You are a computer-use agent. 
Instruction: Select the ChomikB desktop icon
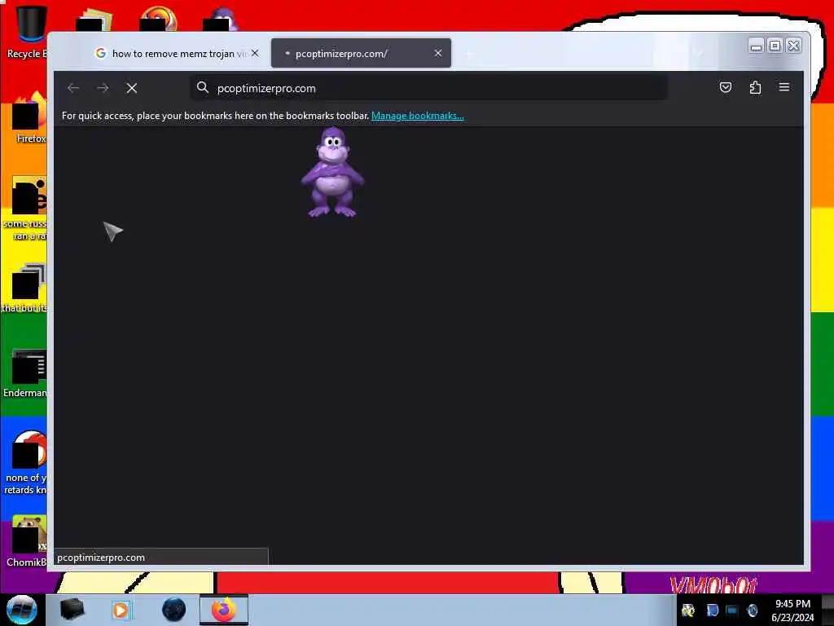tap(28, 541)
